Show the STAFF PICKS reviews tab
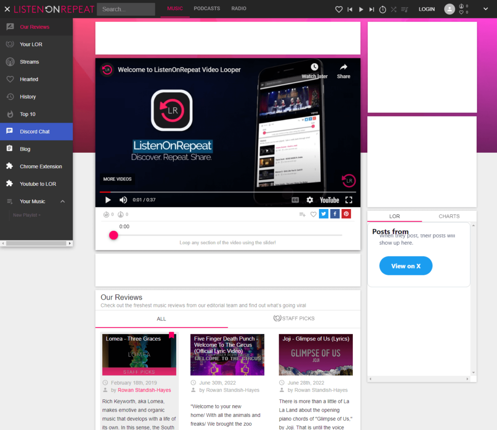497x430 pixels. click(294, 319)
